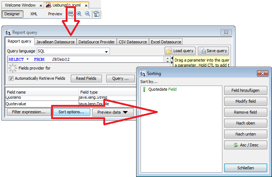The width and height of the screenshot is (272, 177).
Task: Uncheck Automatically Retrieve Fields
Action: click(11, 78)
